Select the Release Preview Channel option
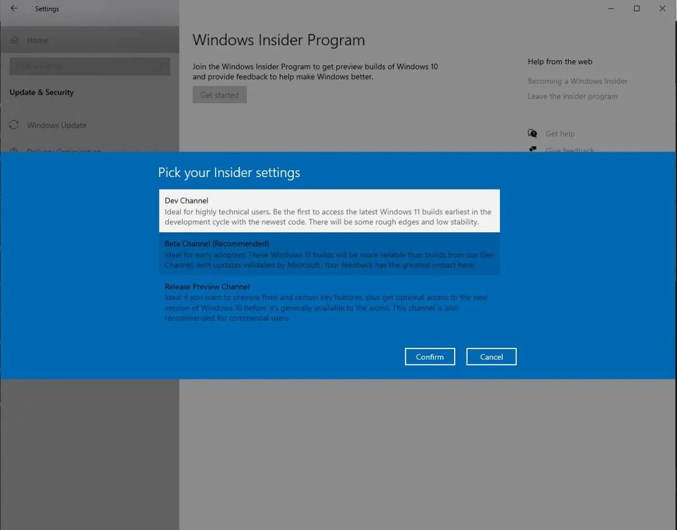The height and width of the screenshot is (530, 677). tap(329, 302)
